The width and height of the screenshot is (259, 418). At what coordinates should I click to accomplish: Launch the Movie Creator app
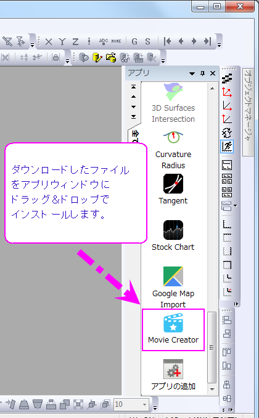[173, 330]
